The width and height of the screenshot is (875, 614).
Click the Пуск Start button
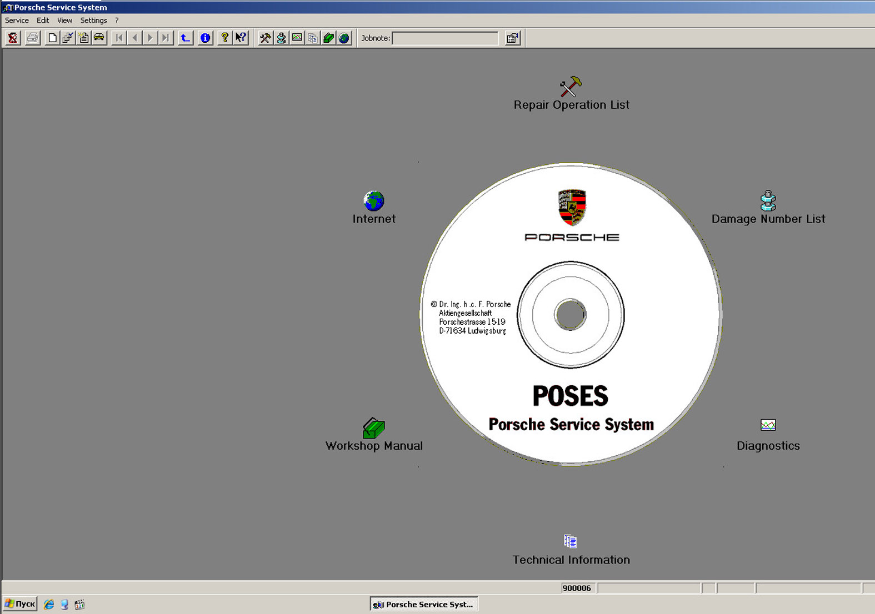21,604
